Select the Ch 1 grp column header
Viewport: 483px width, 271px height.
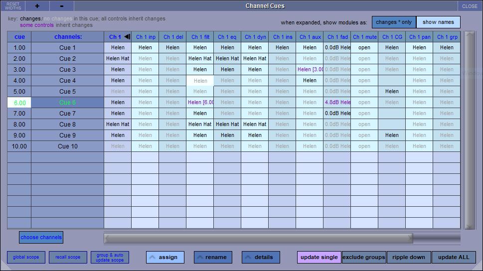tap(447, 37)
